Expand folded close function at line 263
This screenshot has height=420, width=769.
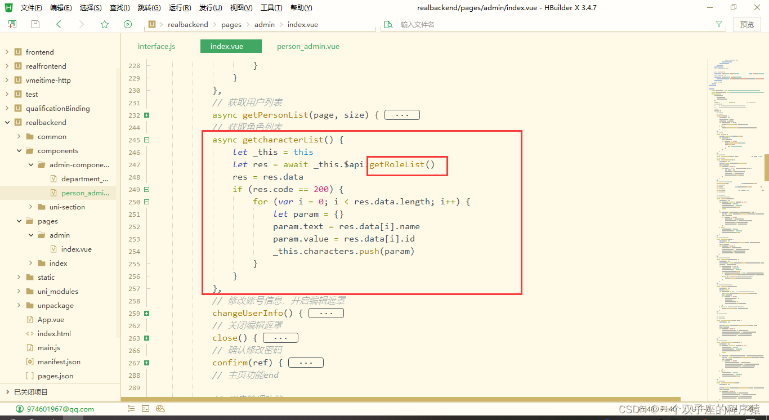[147, 338]
